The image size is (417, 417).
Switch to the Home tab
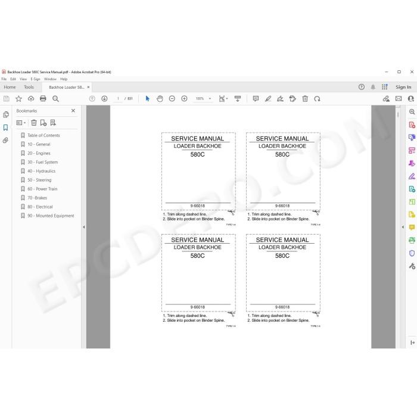[10, 87]
